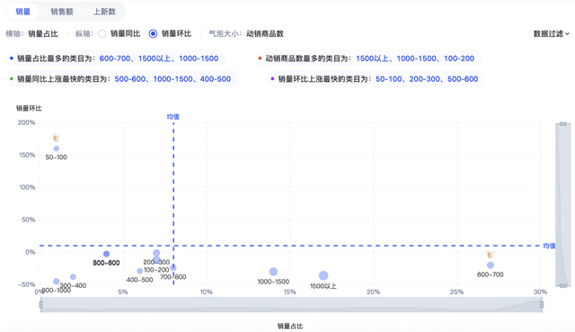The image size is (575, 332).
Task: Click the horizontal zoom slider track
Action: [291, 305]
